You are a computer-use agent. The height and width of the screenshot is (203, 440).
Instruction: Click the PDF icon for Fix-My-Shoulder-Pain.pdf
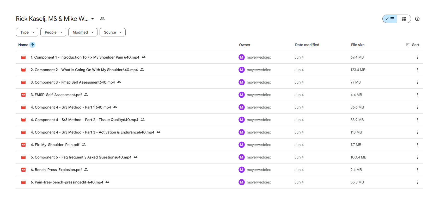coord(23,145)
